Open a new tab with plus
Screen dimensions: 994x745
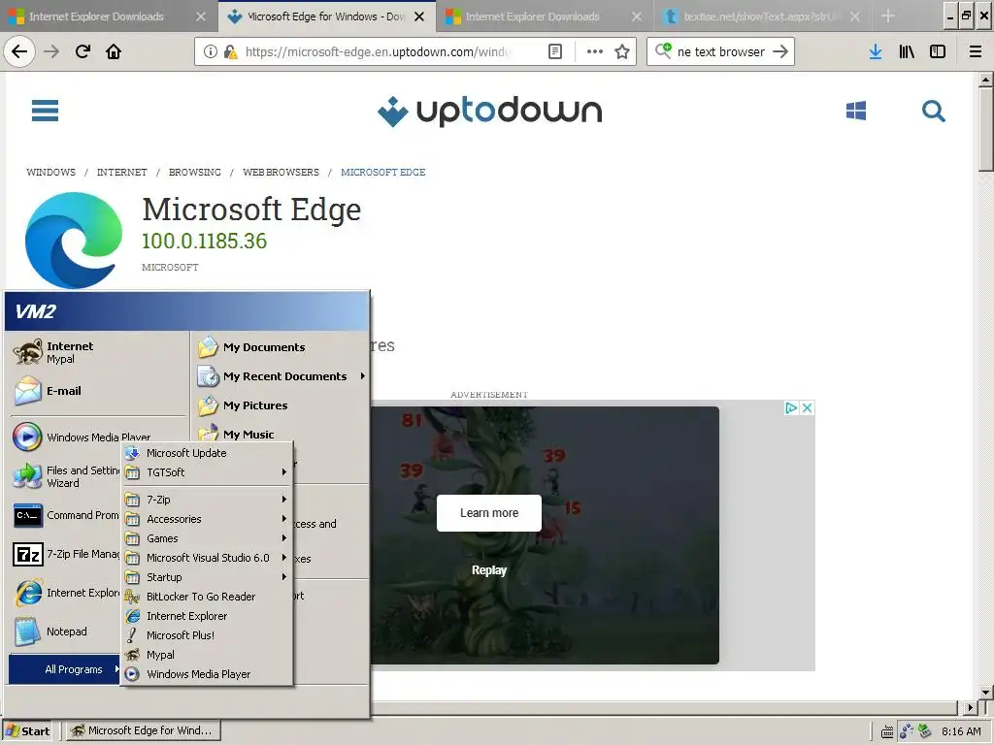[x=887, y=16]
